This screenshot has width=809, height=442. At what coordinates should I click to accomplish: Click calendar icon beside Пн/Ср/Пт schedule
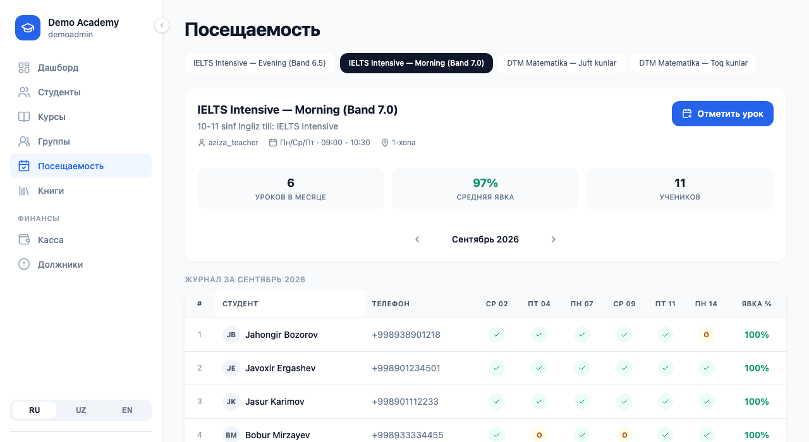(273, 143)
